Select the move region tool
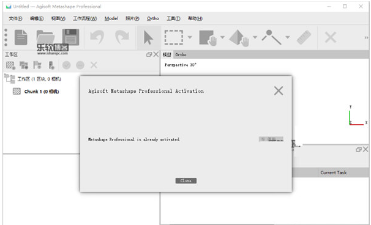The height and width of the screenshot is (225, 371). click(x=208, y=37)
